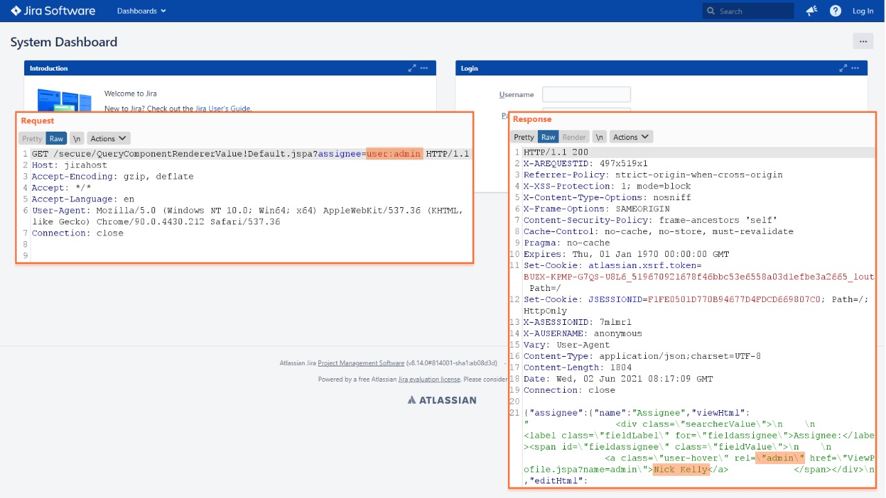Select the Raw tab in Response

coord(548,137)
